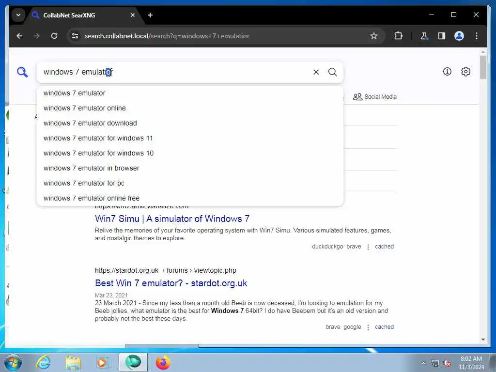This screenshot has height=372, width=496.
Task: Open Windows Explorer folder taskbar icon
Action: (73, 362)
